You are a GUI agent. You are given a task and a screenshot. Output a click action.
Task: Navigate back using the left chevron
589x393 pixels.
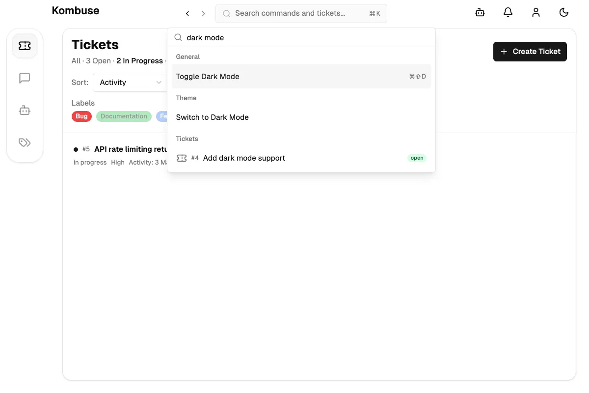187,14
